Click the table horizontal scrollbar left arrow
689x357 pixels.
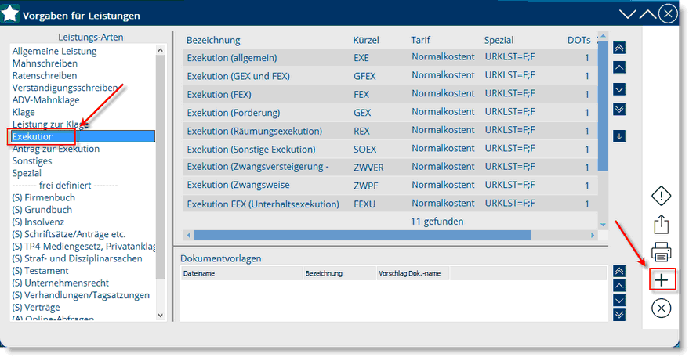pyautogui.click(x=188, y=236)
